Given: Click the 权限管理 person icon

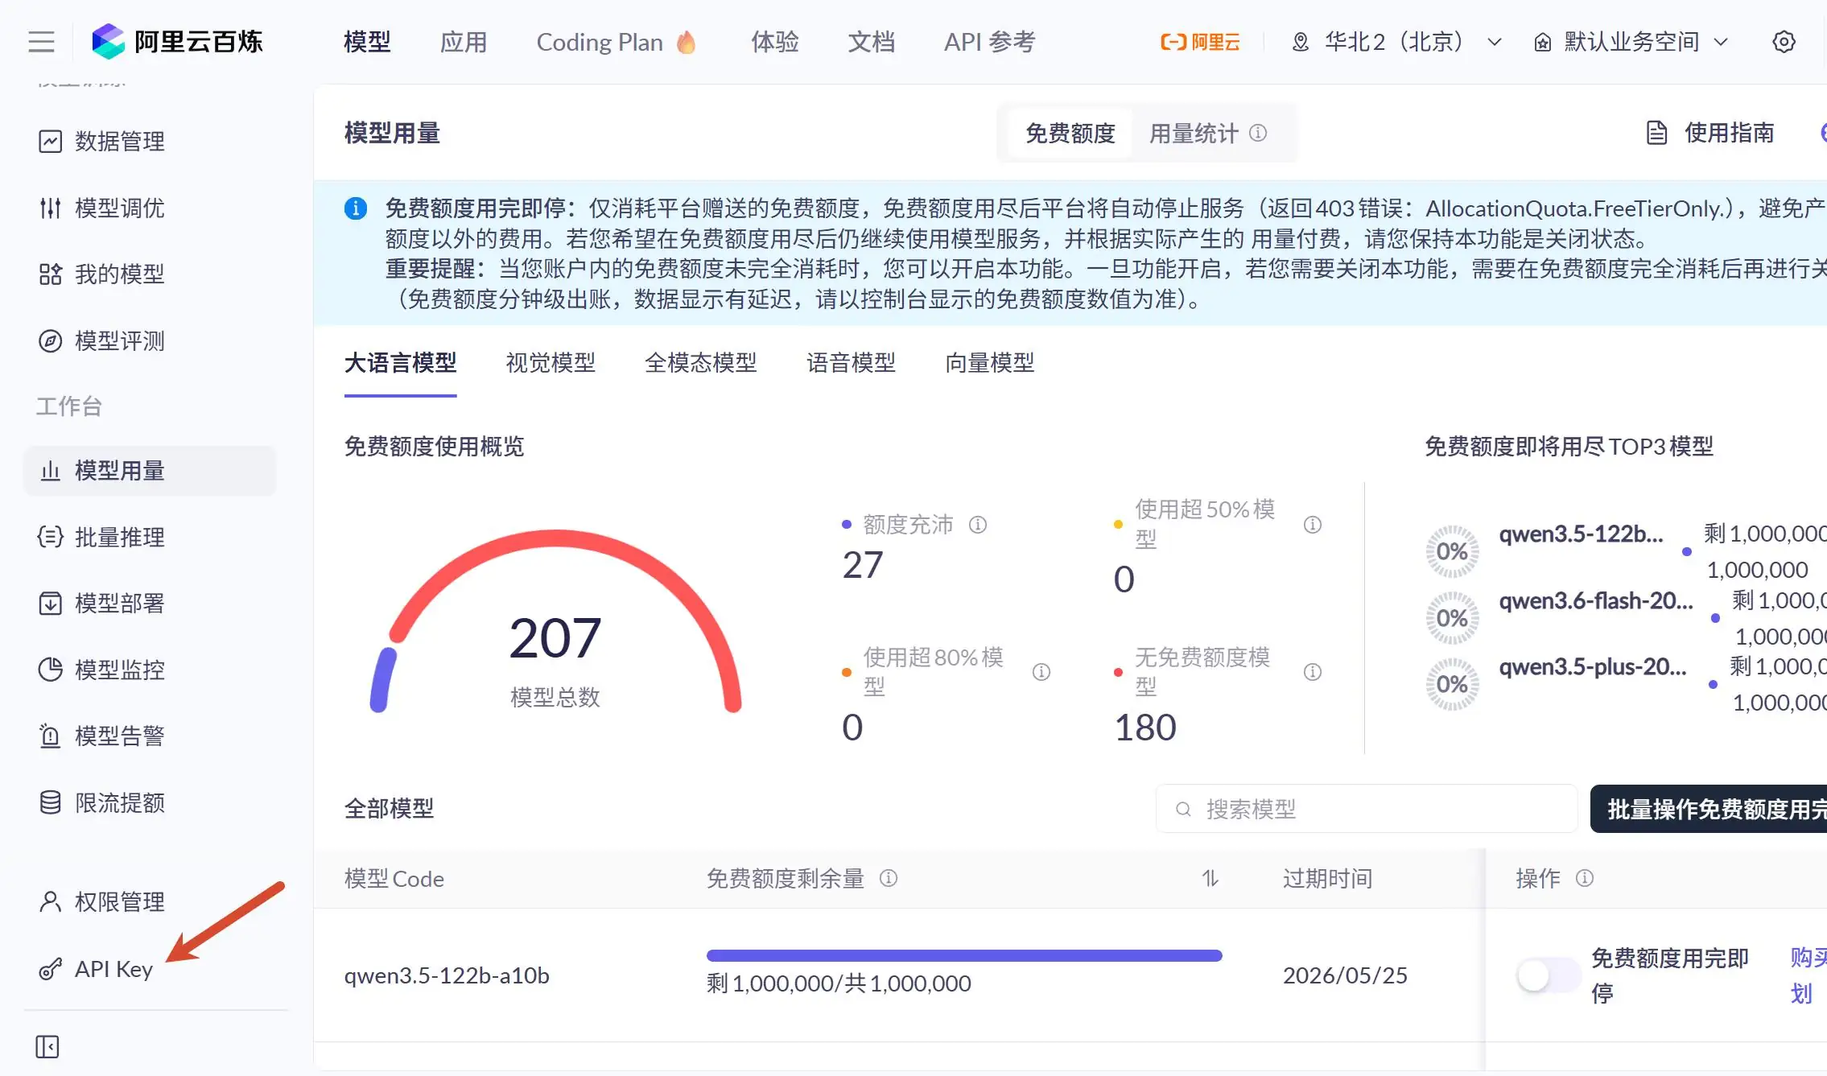Looking at the screenshot, I should pos(50,902).
